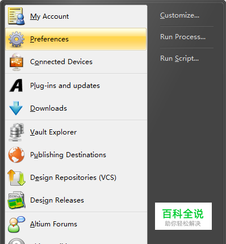This screenshot has height=244, width=226.
Task: Click the My Account user card icon
Action: [x=16, y=16]
